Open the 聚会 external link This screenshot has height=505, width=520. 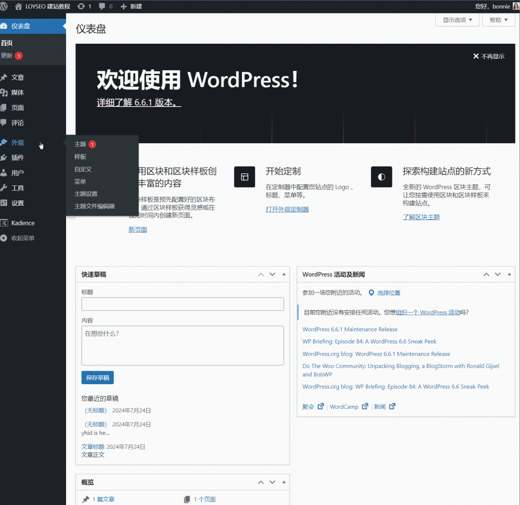tap(313, 407)
